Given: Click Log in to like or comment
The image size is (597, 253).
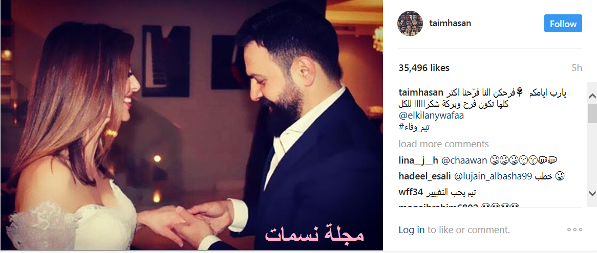Looking at the screenshot, I should 412,230.
